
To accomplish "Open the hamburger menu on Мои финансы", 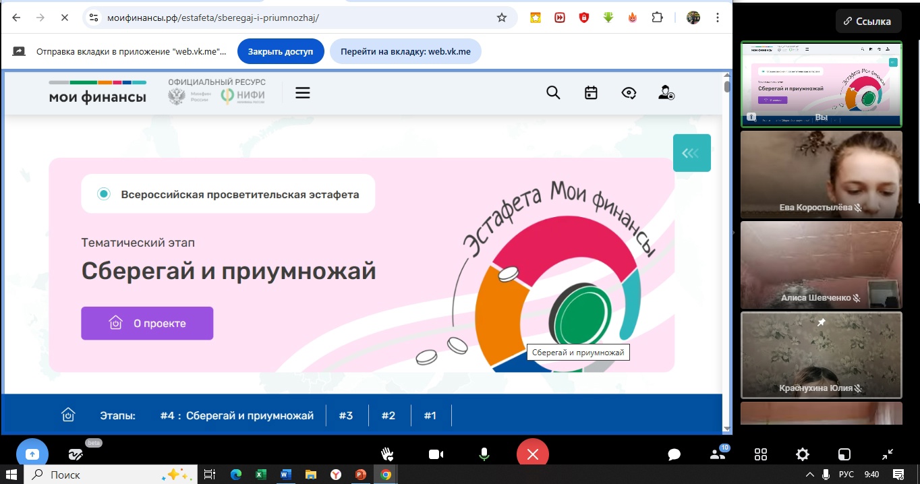I will pos(303,93).
